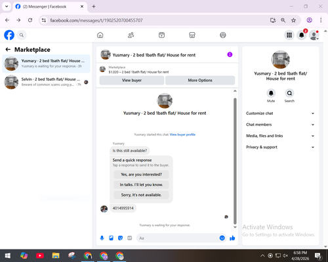Record a voice clip with microphone icon

[x=102, y=238]
